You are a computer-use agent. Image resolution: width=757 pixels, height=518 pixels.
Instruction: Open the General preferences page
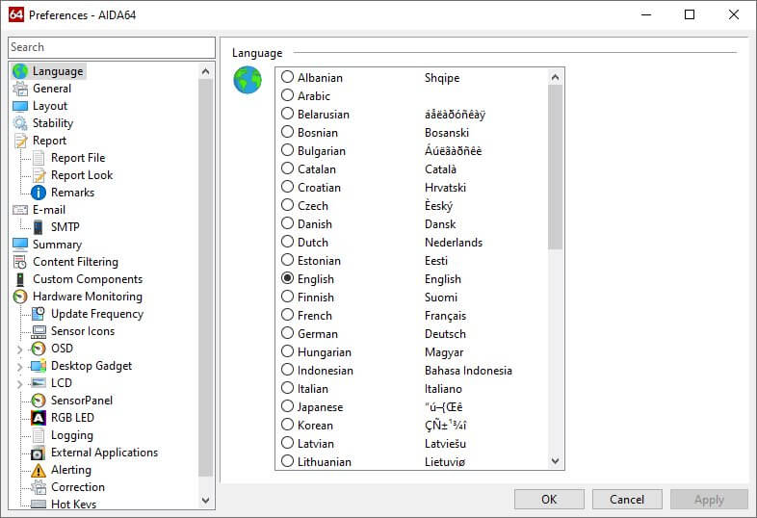(x=52, y=89)
